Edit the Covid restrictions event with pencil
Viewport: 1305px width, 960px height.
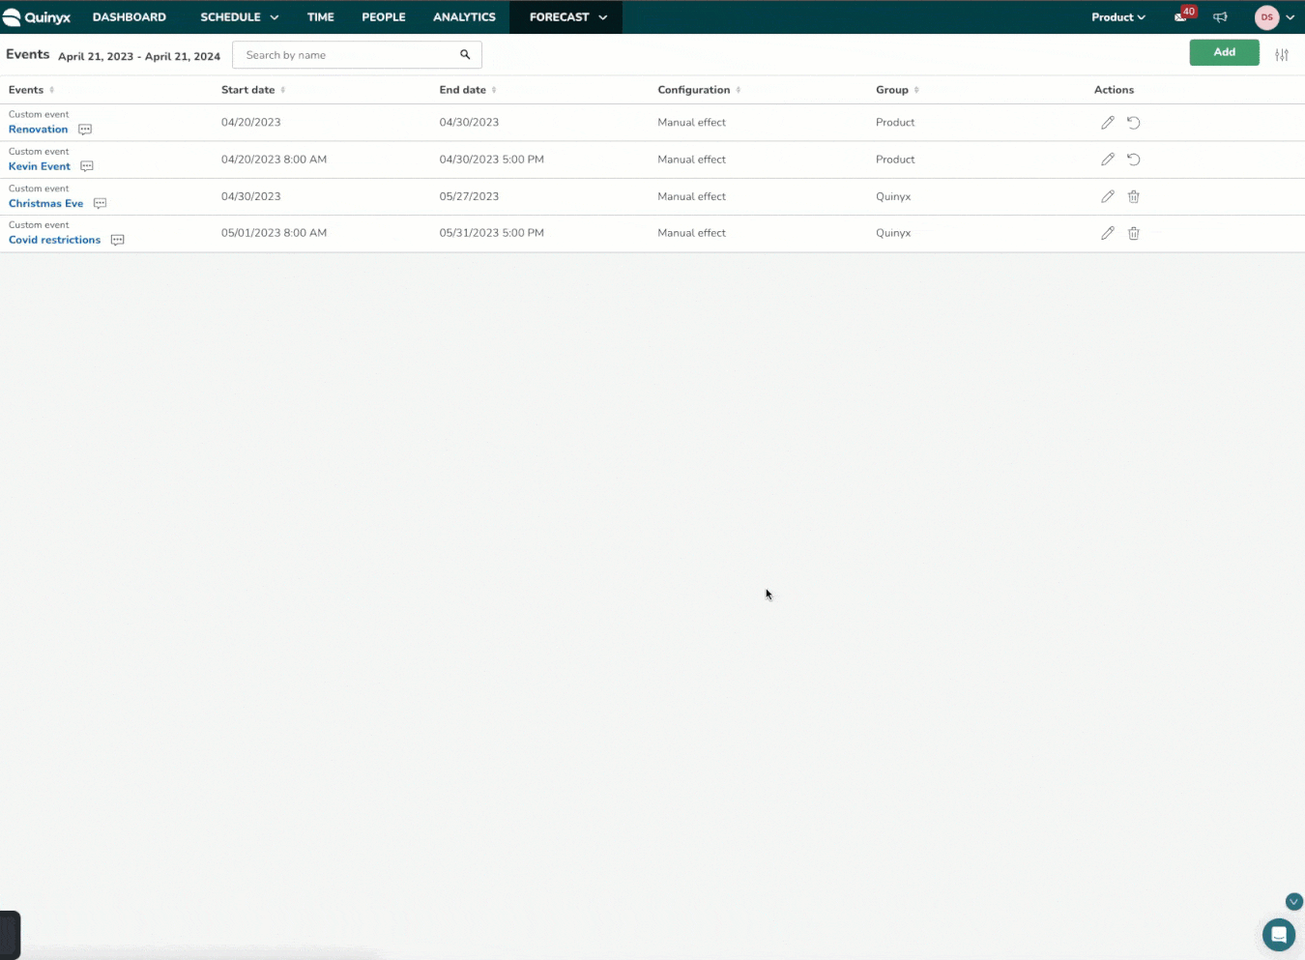tap(1108, 233)
